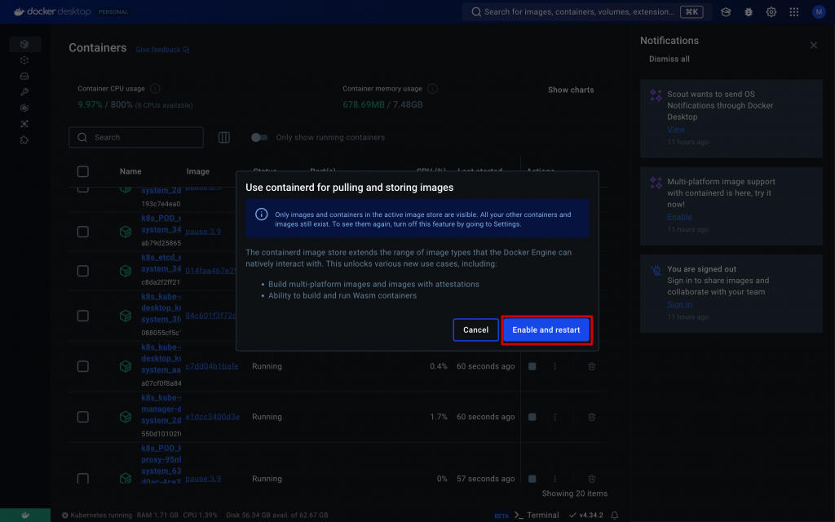Delete container with image e1dcc3400d3e
Image resolution: width=835 pixels, height=522 pixels.
point(592,417)
